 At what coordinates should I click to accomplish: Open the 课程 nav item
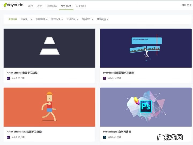(x=30, y=6)
